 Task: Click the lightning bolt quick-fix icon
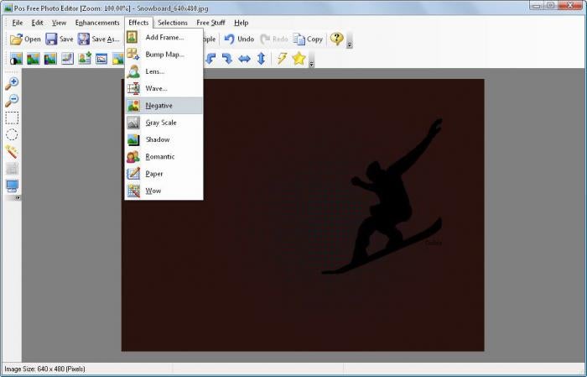[x=282, y=59]
